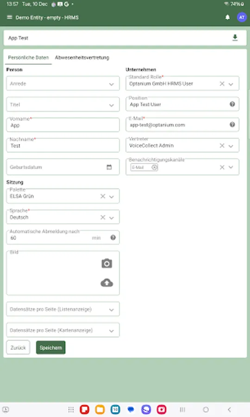Focus the Vorname input field
This screenshot has height=417, width=250.
63,125
